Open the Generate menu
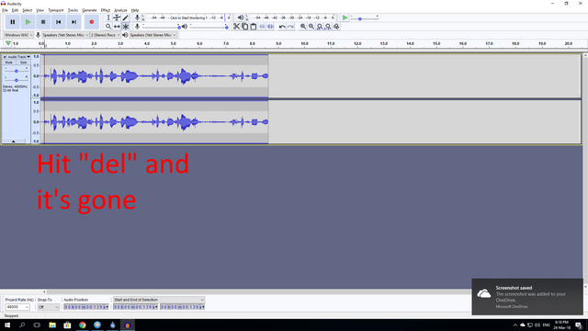The width and height of the screenshot is (588, 331). pyautogui.click(x=89, y=10)
